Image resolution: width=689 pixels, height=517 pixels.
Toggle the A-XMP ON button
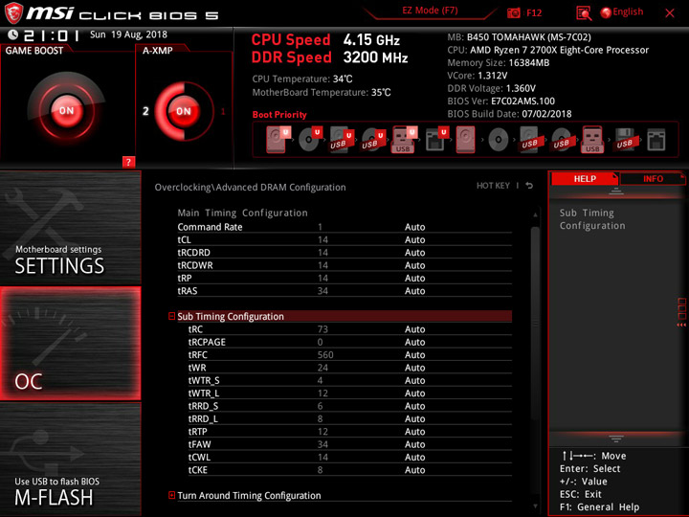point(184,111)
